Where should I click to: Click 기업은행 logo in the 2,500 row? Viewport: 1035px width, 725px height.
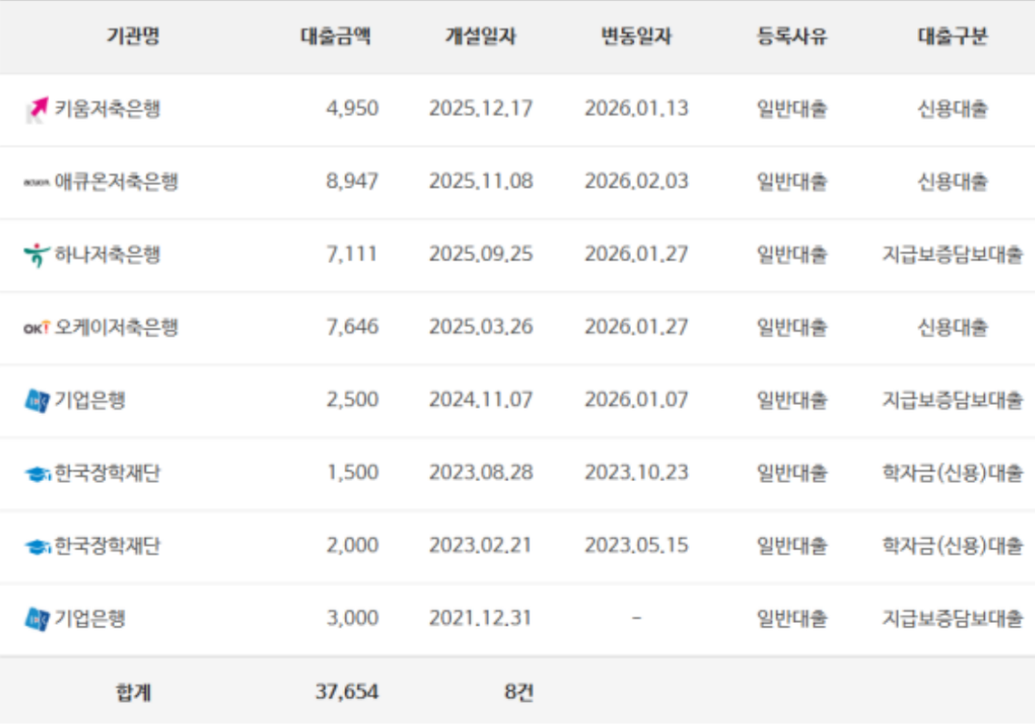(36, 401)
